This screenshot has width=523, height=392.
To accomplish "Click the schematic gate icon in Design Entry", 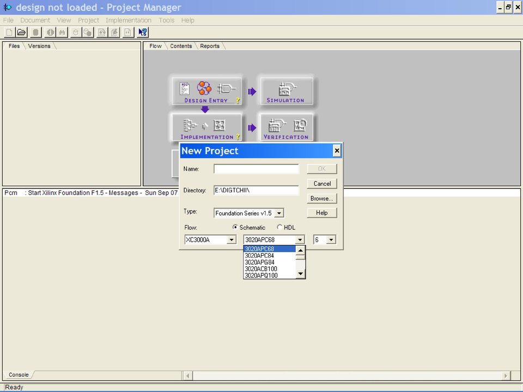I will (x=226, y=88).
